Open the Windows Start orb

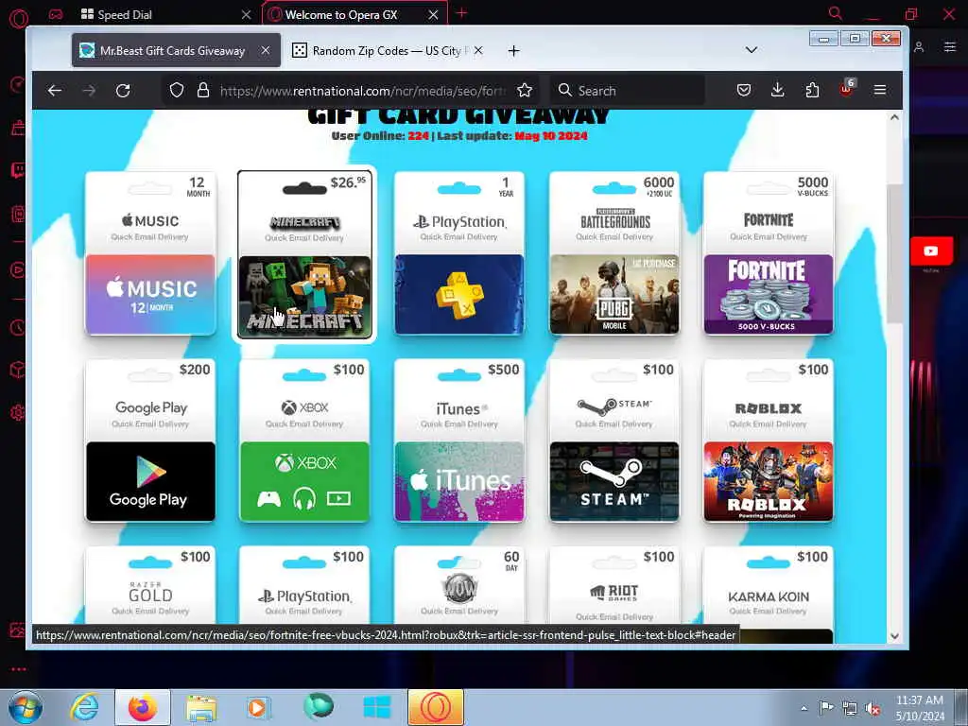(26, 707)
